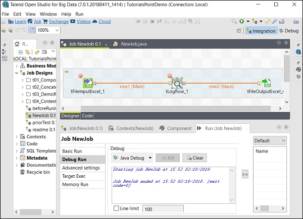Open the File menu
This screenshot has height=219, width=303.
click(x=5, y=14)
